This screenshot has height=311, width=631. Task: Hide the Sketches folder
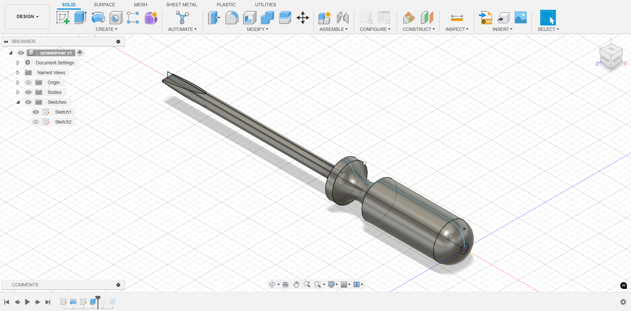pos(29,102)
